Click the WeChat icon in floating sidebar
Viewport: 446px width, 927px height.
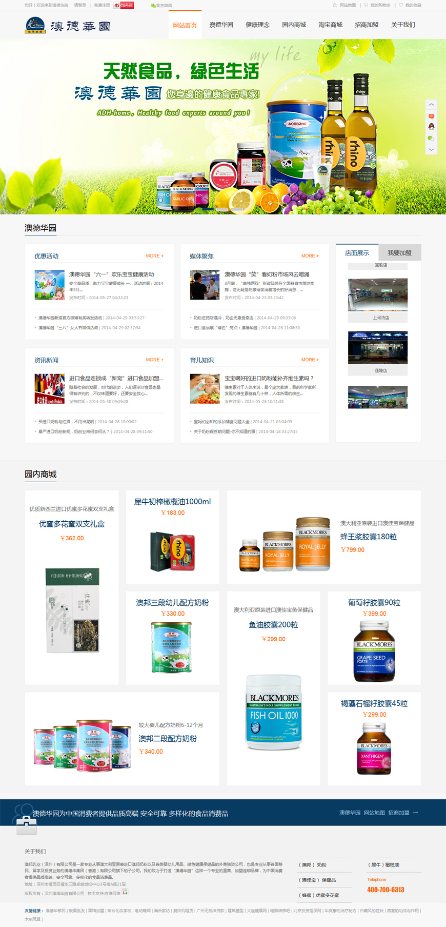click(431, 138)
